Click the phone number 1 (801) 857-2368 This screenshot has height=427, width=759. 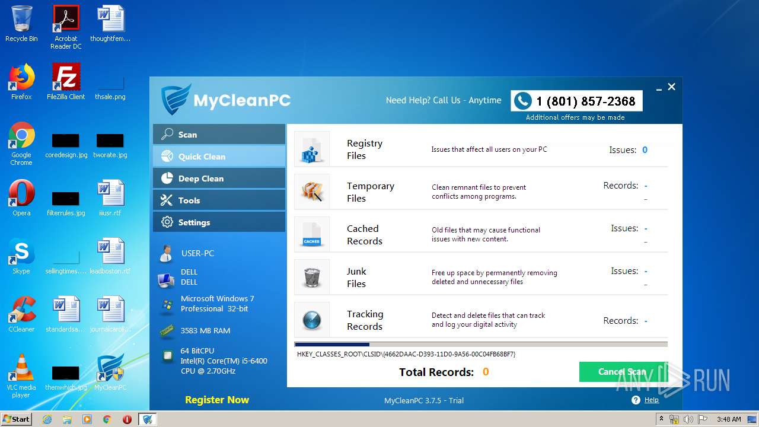[586, 101]
